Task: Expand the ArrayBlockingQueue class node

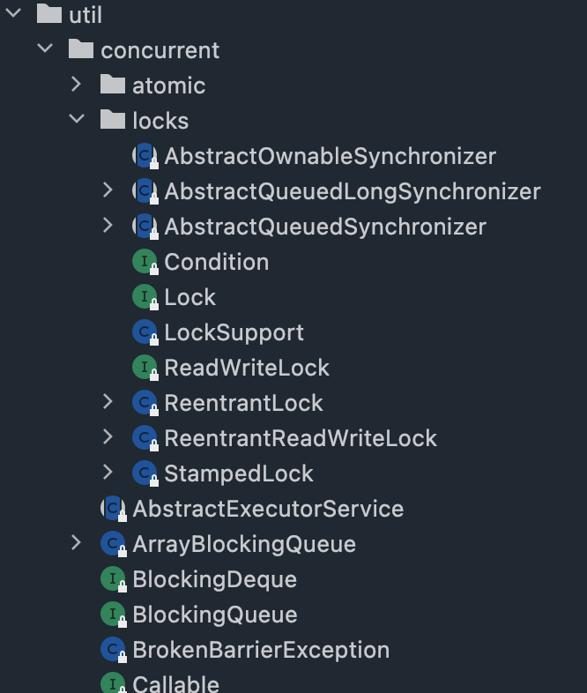Action: pos(77,543)
